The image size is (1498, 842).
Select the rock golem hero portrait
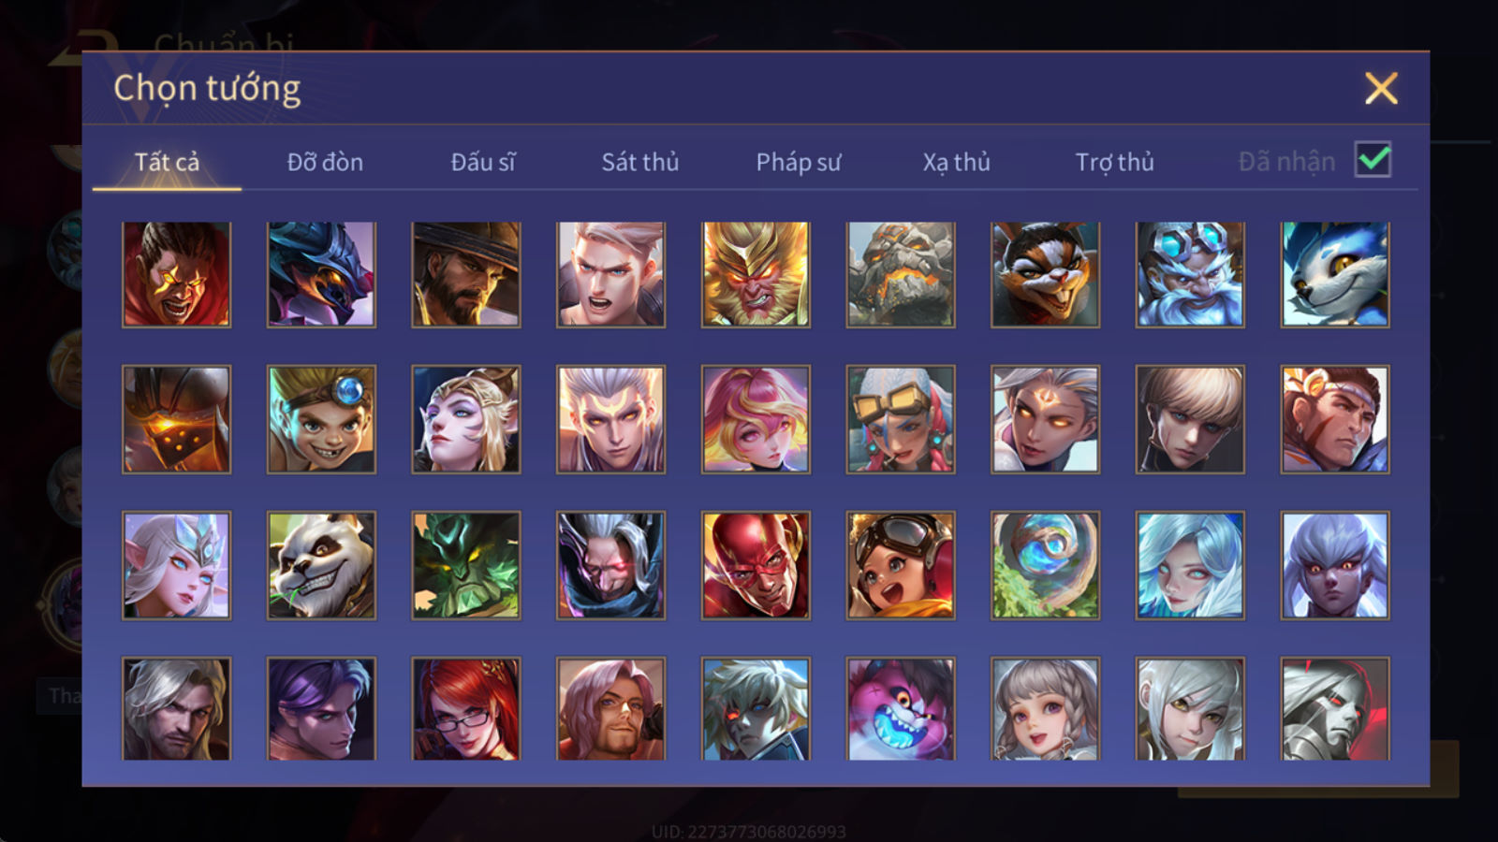click(901, 274)
